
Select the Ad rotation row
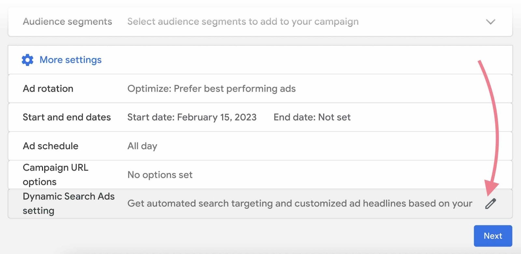click(x=48, y=88)
